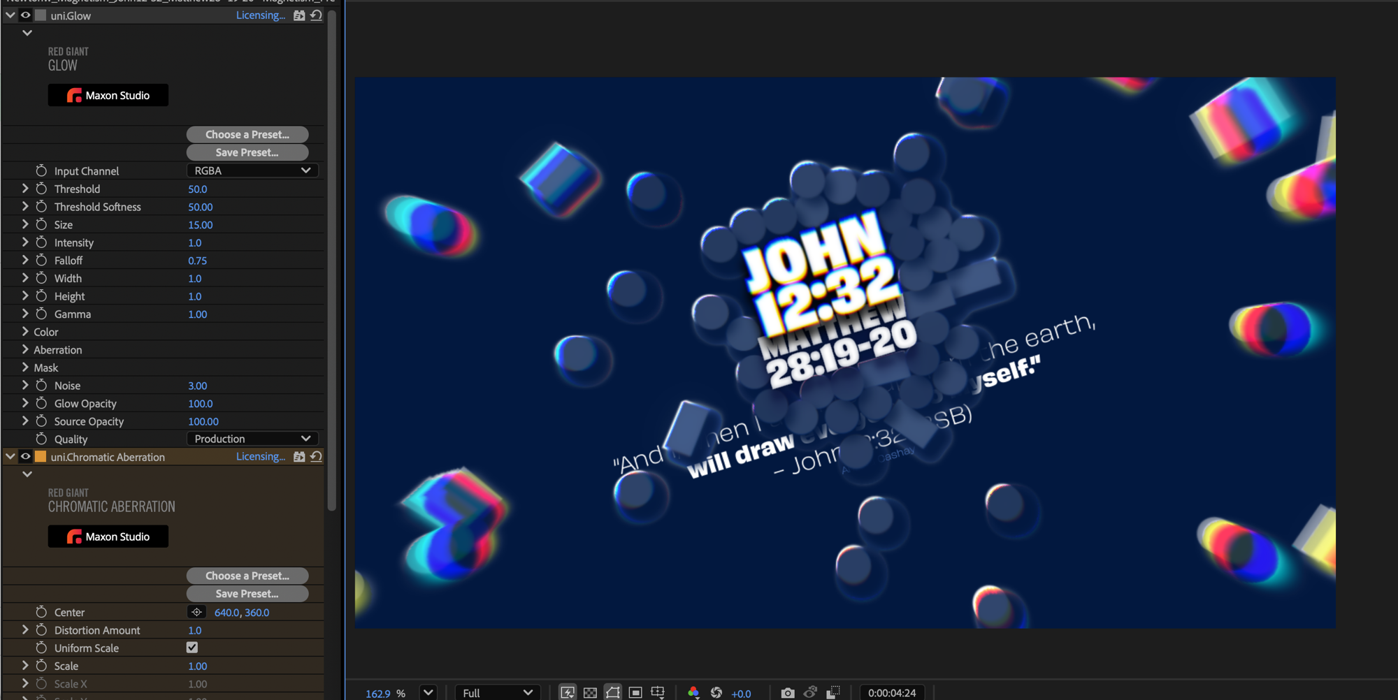
Task: Toggle stopwatch for Input Channel property
Action: [41, 170]
